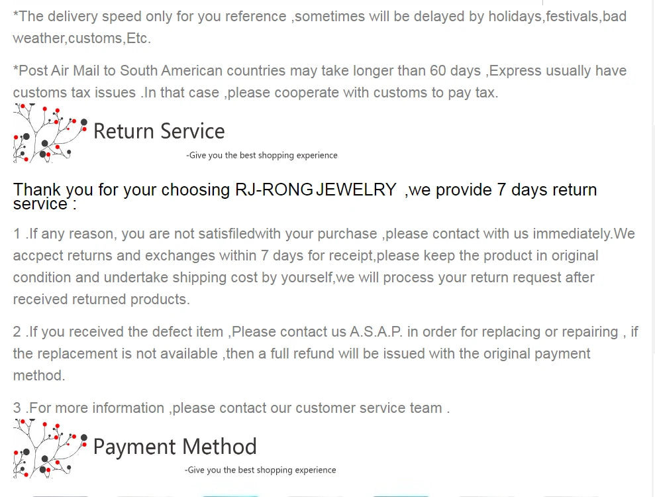Image resolution: width=655 pixels, height=497 pixels.
Task: Click the delivery speed reference note
Action: click(319, 27)
